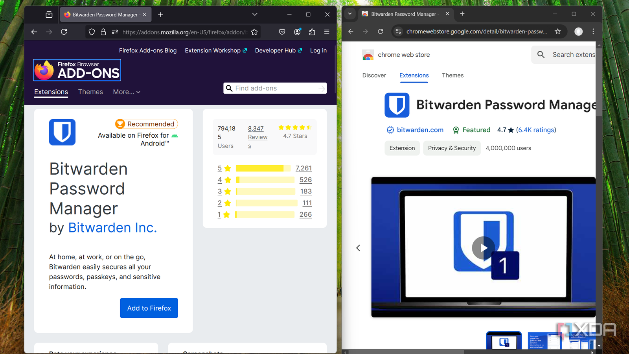
Task: Expand the More... menu on Add-ons
Action: [x=127, y=92]
